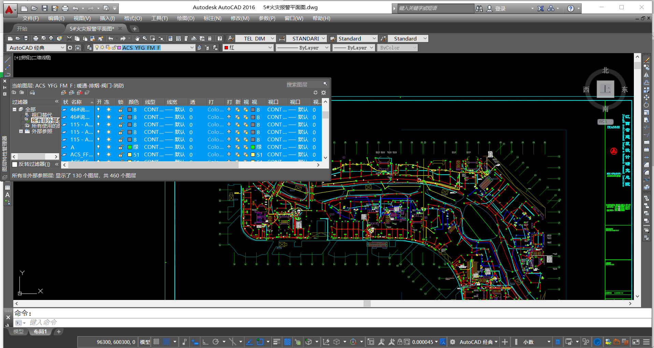Open the 文件(F) menu
This screenshot has width=654, height=348.
(x=31, y=18)
